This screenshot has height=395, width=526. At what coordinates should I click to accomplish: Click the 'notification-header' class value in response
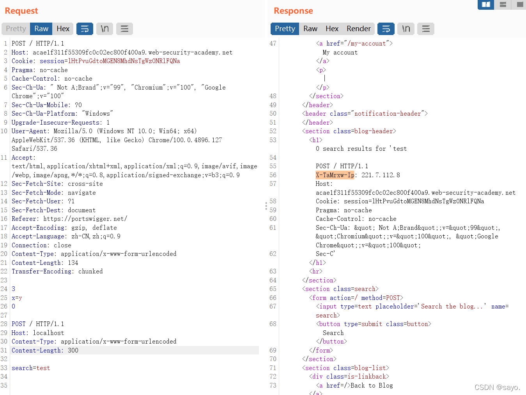pyautogui.click(x=388, y=113)
